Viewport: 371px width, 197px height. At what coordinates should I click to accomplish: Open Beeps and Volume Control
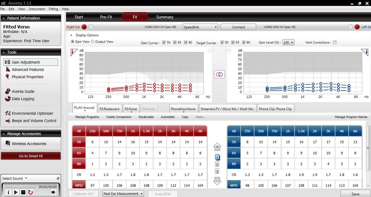31,121
